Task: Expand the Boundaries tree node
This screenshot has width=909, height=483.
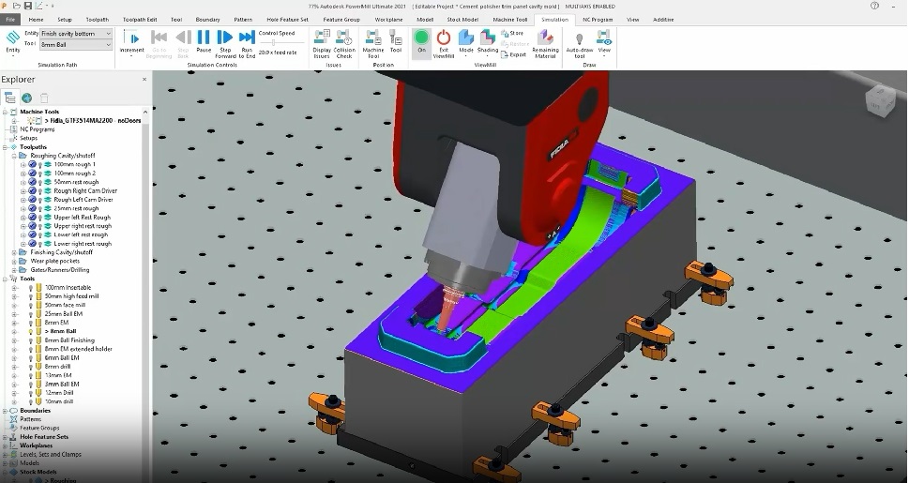Action: tap(5, 410)
